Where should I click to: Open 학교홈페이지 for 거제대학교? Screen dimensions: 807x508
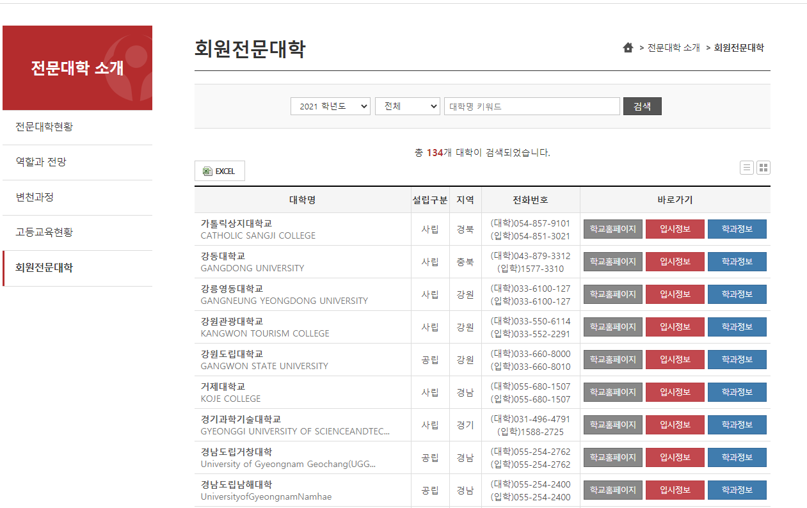point(612,392)
